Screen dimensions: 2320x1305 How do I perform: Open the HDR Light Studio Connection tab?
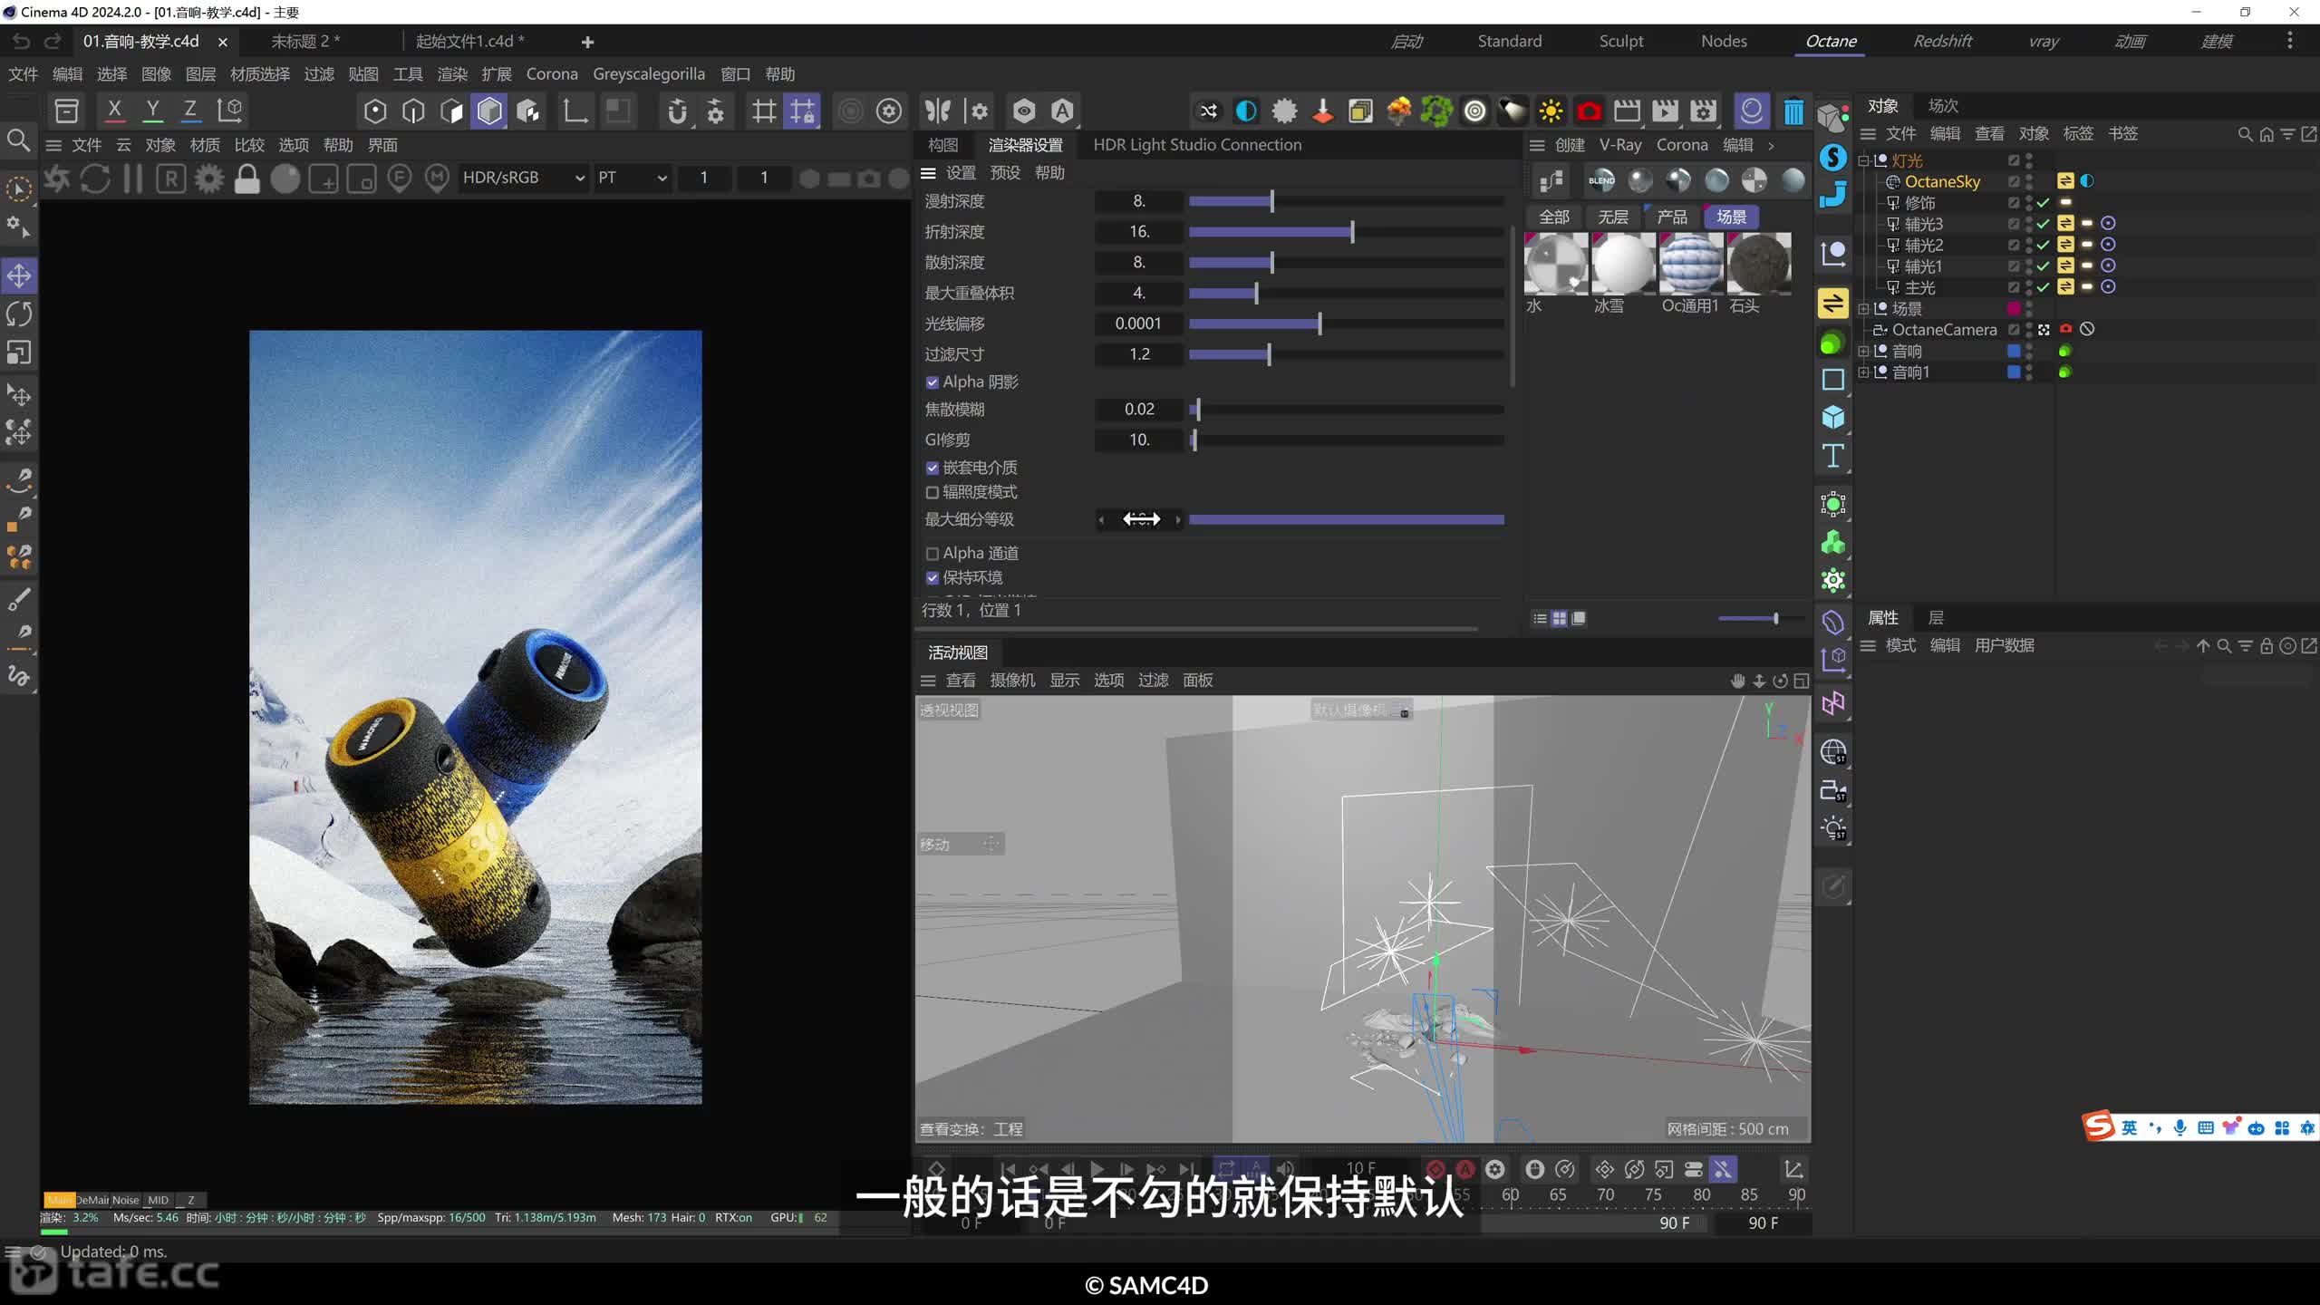(1197, 145)
